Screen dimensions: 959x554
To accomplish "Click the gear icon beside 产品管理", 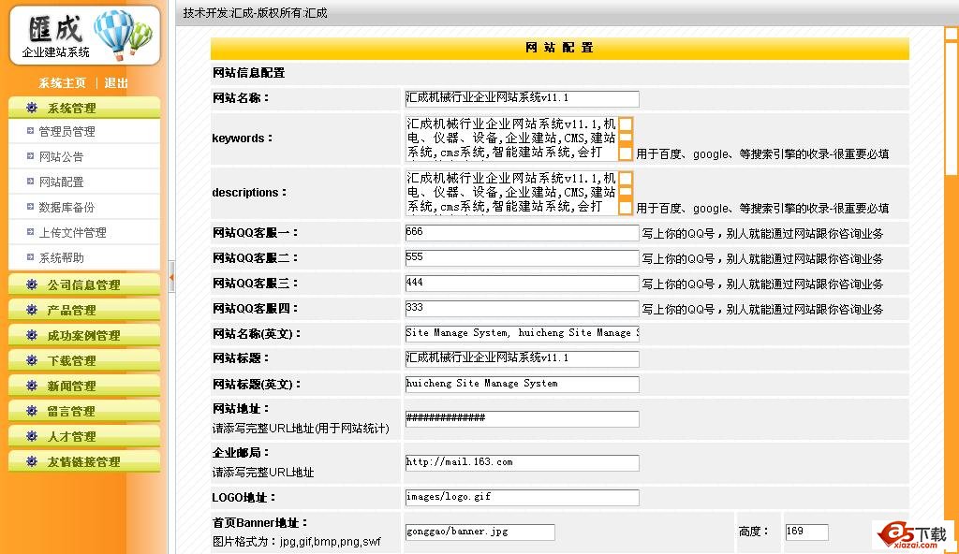I will coord(32,310).
